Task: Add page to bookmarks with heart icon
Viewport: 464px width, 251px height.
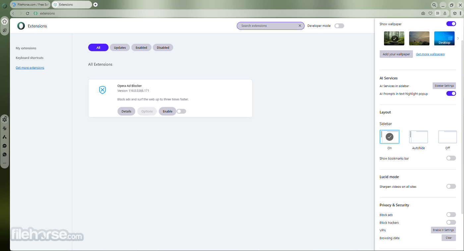Action: coord(430,13)
